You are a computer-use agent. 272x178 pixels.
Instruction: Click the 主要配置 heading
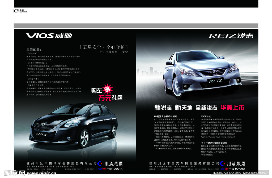tap(34, 50)
